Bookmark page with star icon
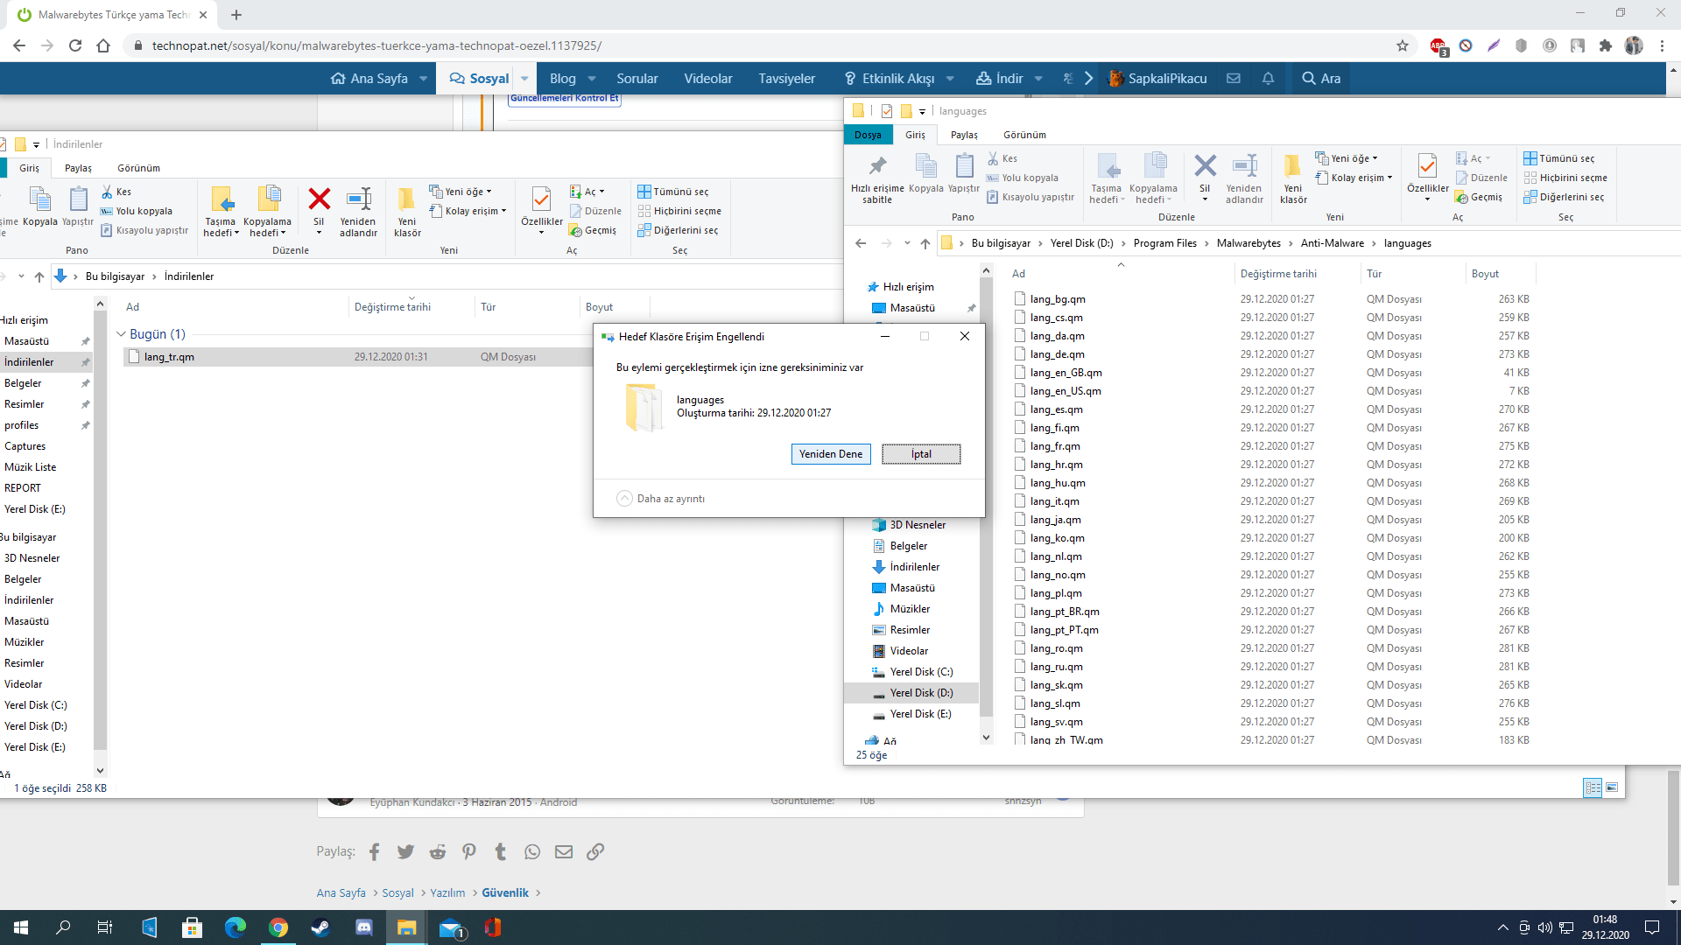 (1403, 45)
